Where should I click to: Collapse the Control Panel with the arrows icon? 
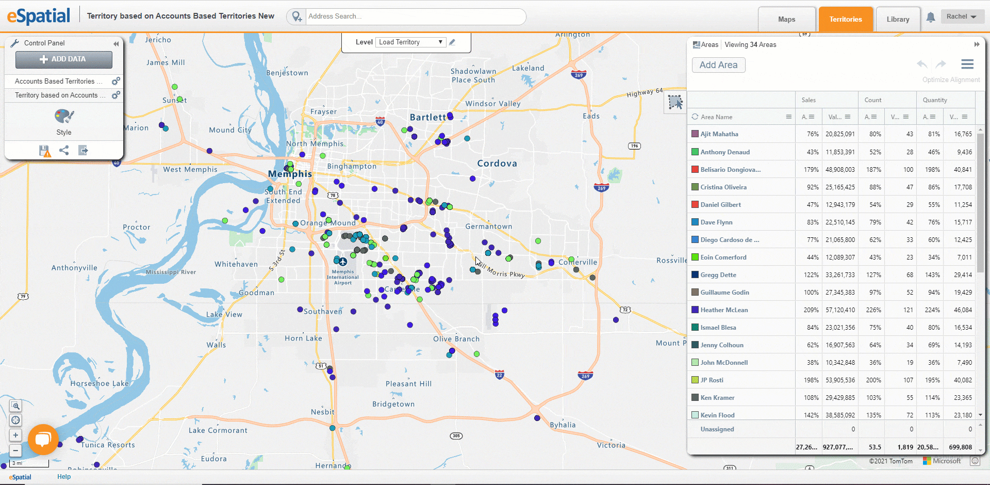click(x=116, y=44)
